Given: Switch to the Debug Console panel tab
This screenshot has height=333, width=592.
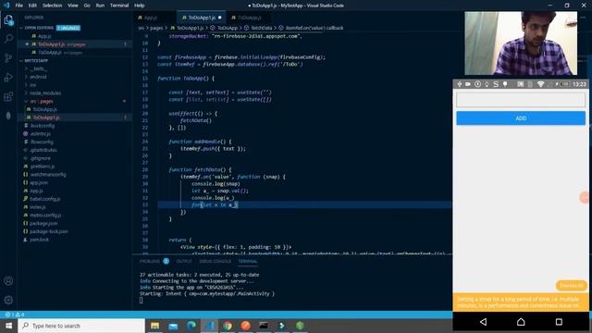Looking at the screenshot, I should pos(216,261).
